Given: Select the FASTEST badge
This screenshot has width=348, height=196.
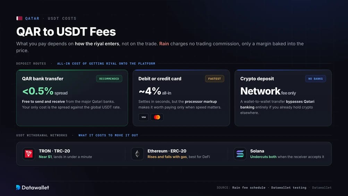Looking at the screenshot, I should [x=214, y=79].
